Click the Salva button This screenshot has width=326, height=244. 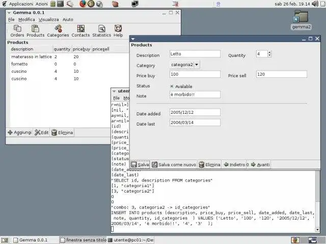140,165
